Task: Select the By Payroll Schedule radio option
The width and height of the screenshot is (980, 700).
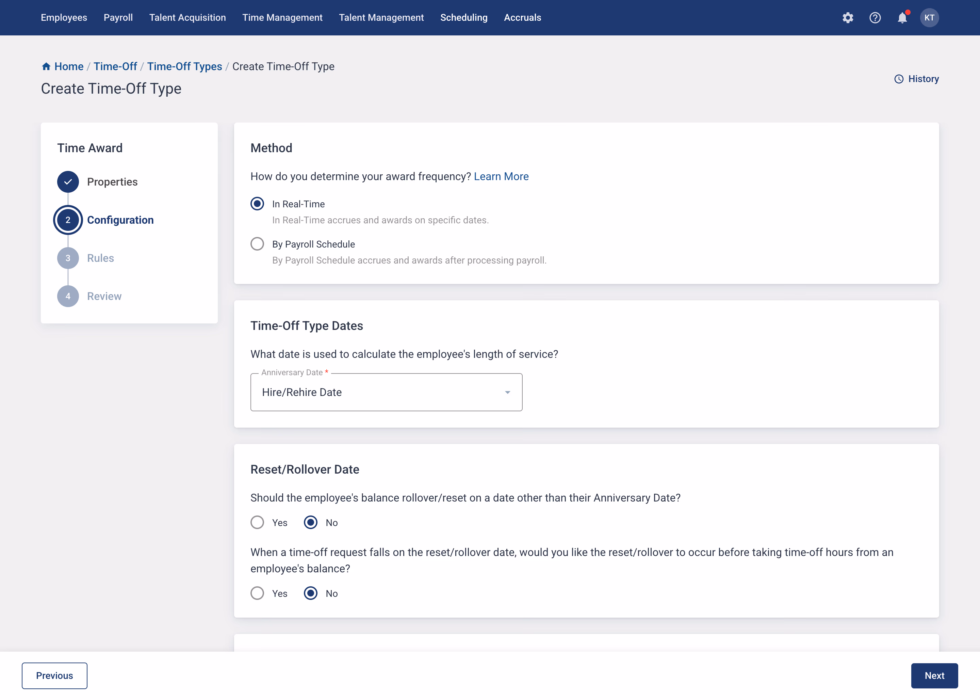Action: coord(257,244)
